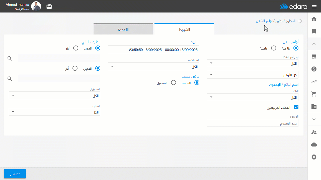Open the hamburger main menu

click(314, 7)
